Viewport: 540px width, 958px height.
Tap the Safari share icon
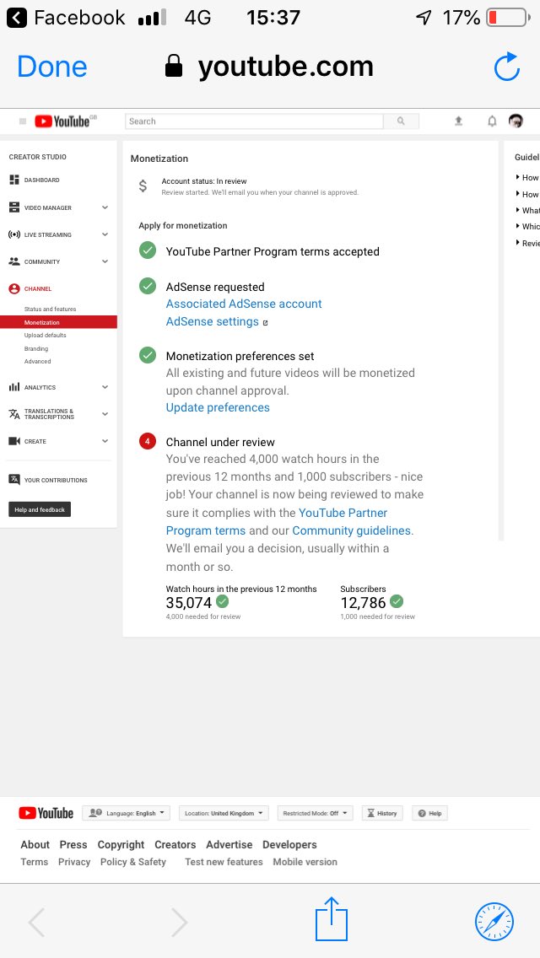332,919
